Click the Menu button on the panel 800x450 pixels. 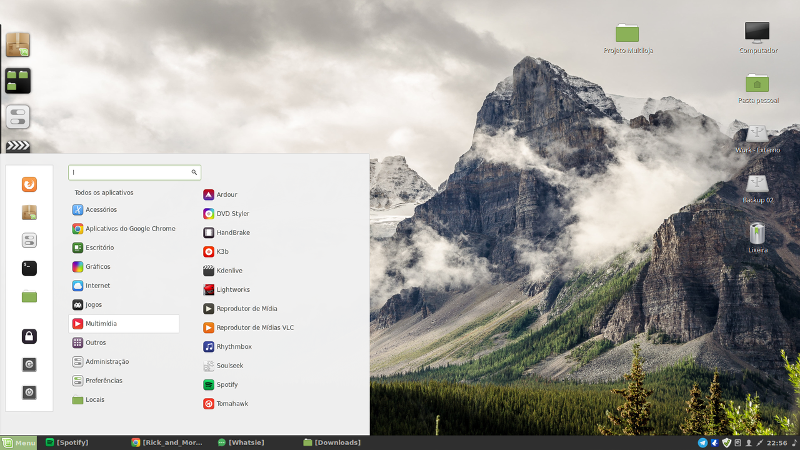19,442
